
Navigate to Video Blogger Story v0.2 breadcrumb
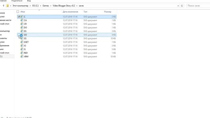click(x=64, y=6)
